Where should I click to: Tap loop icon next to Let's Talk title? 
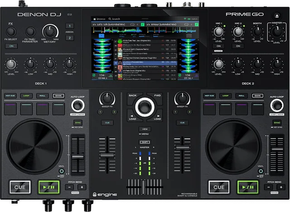[x=132, y=24]
